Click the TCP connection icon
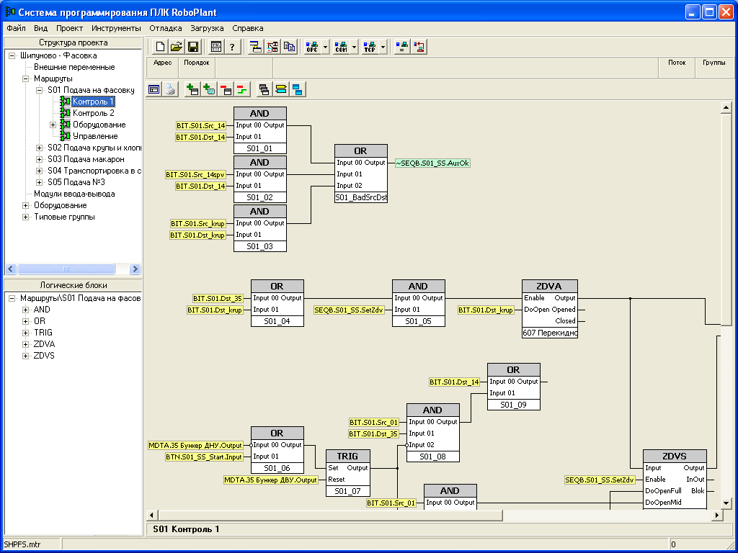This screenshot has width=738, height=553. 370,47
